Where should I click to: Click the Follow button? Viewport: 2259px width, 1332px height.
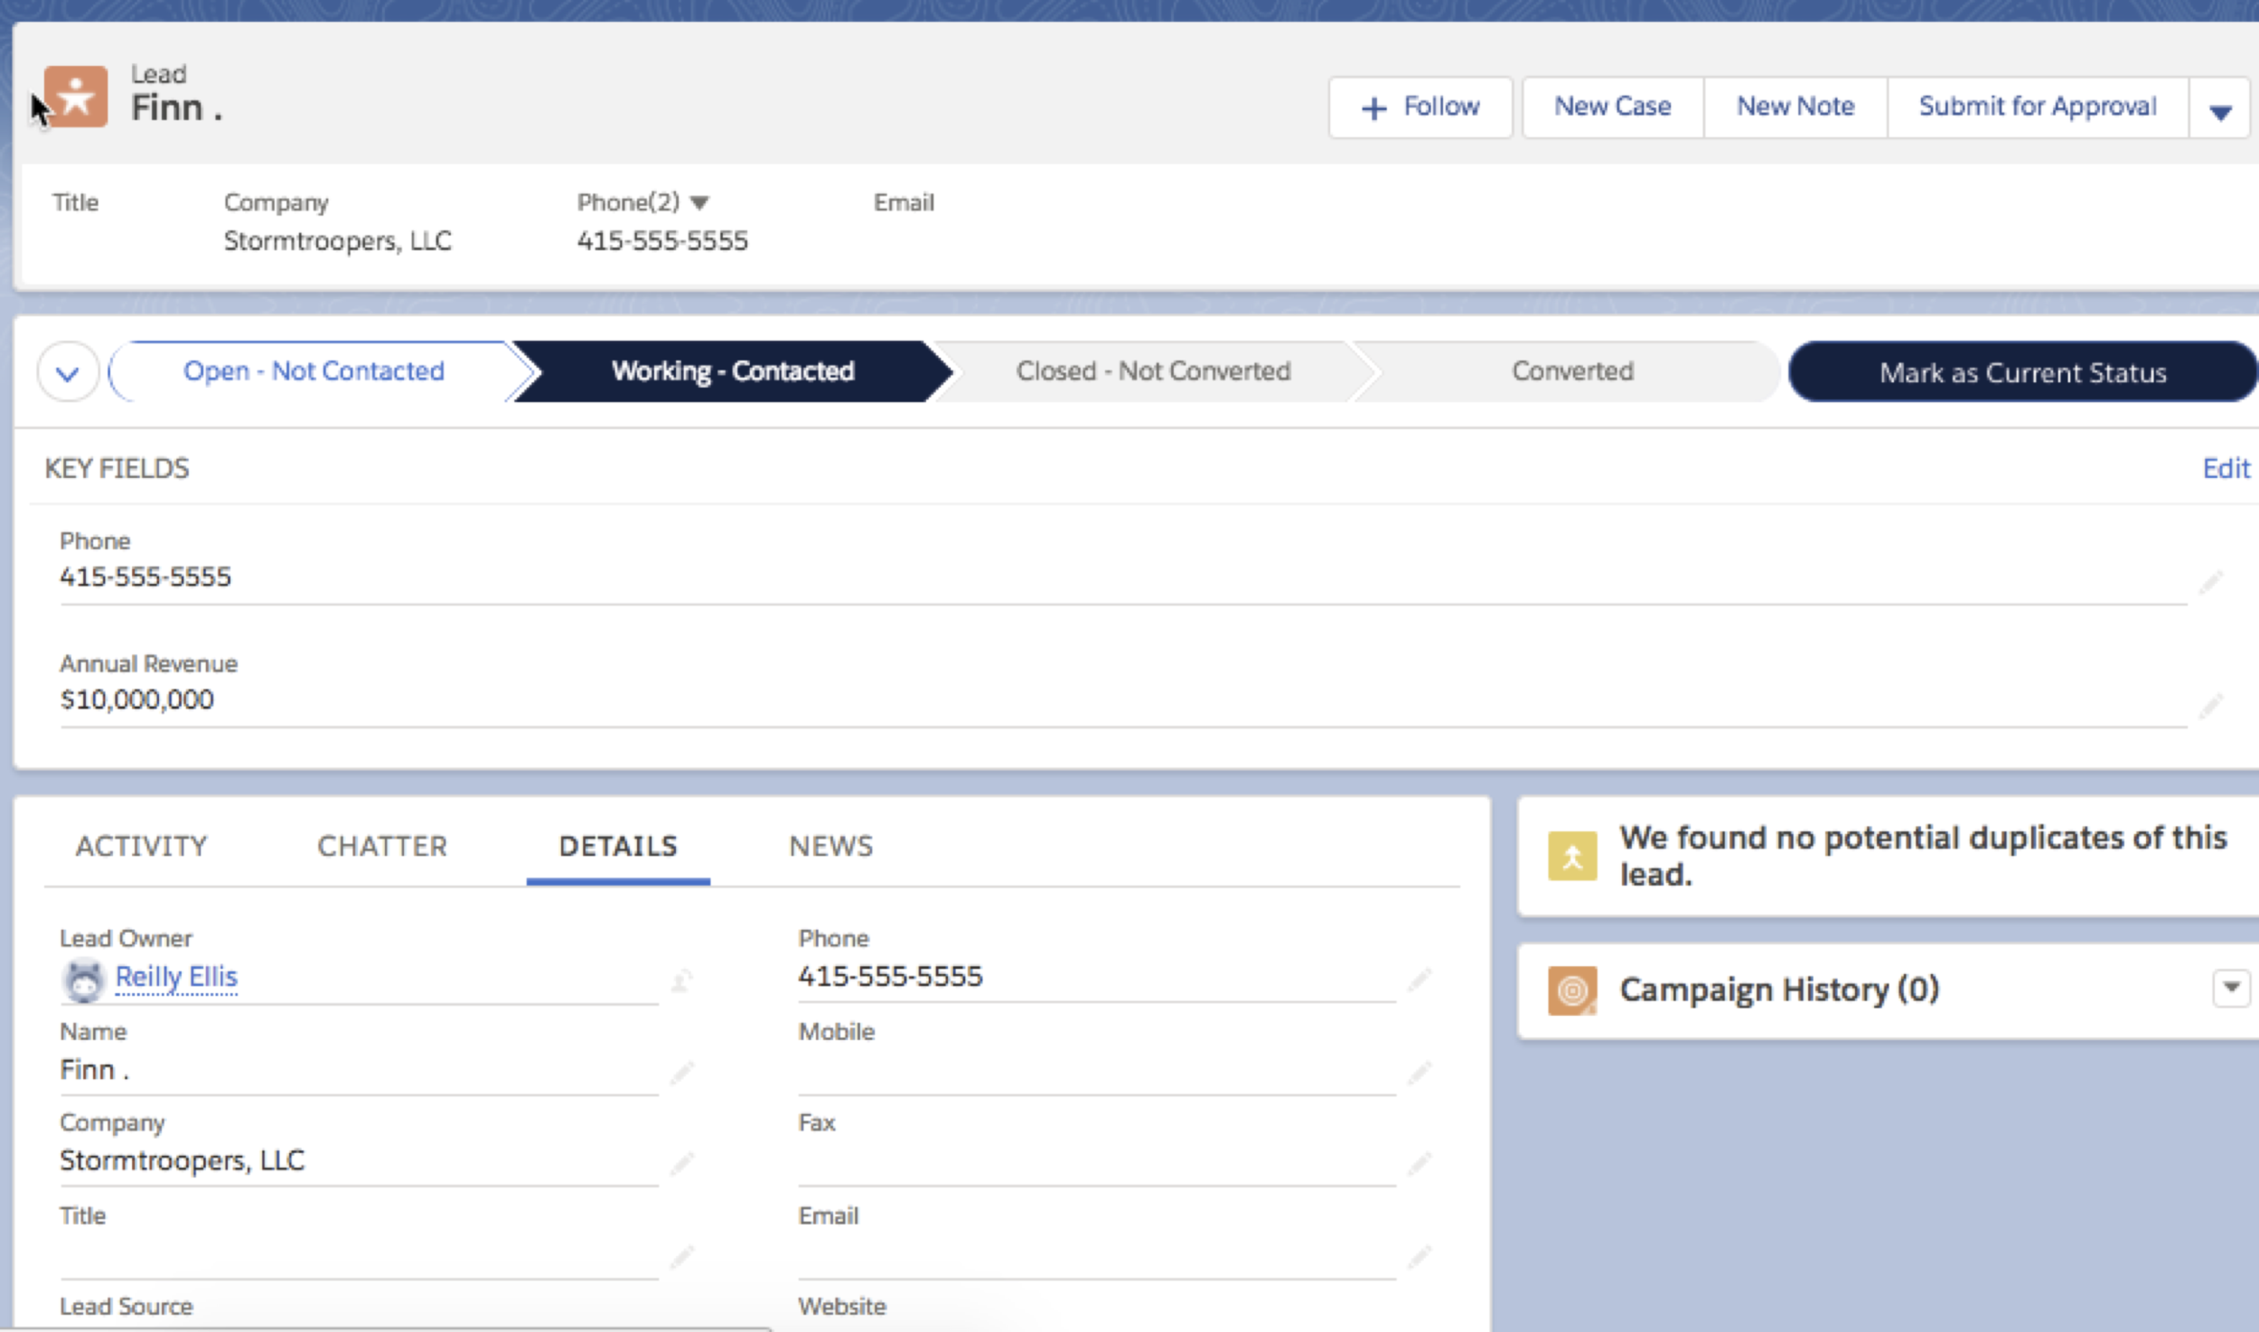[x=1420, y=108]
